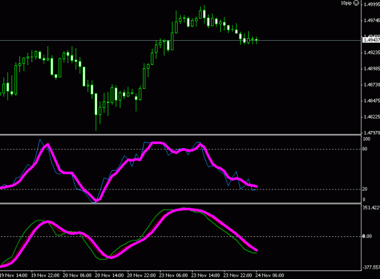Click the 10pip expert advisor label
The width and height of the screenshot is (380, 279).
tap(346, 3)
